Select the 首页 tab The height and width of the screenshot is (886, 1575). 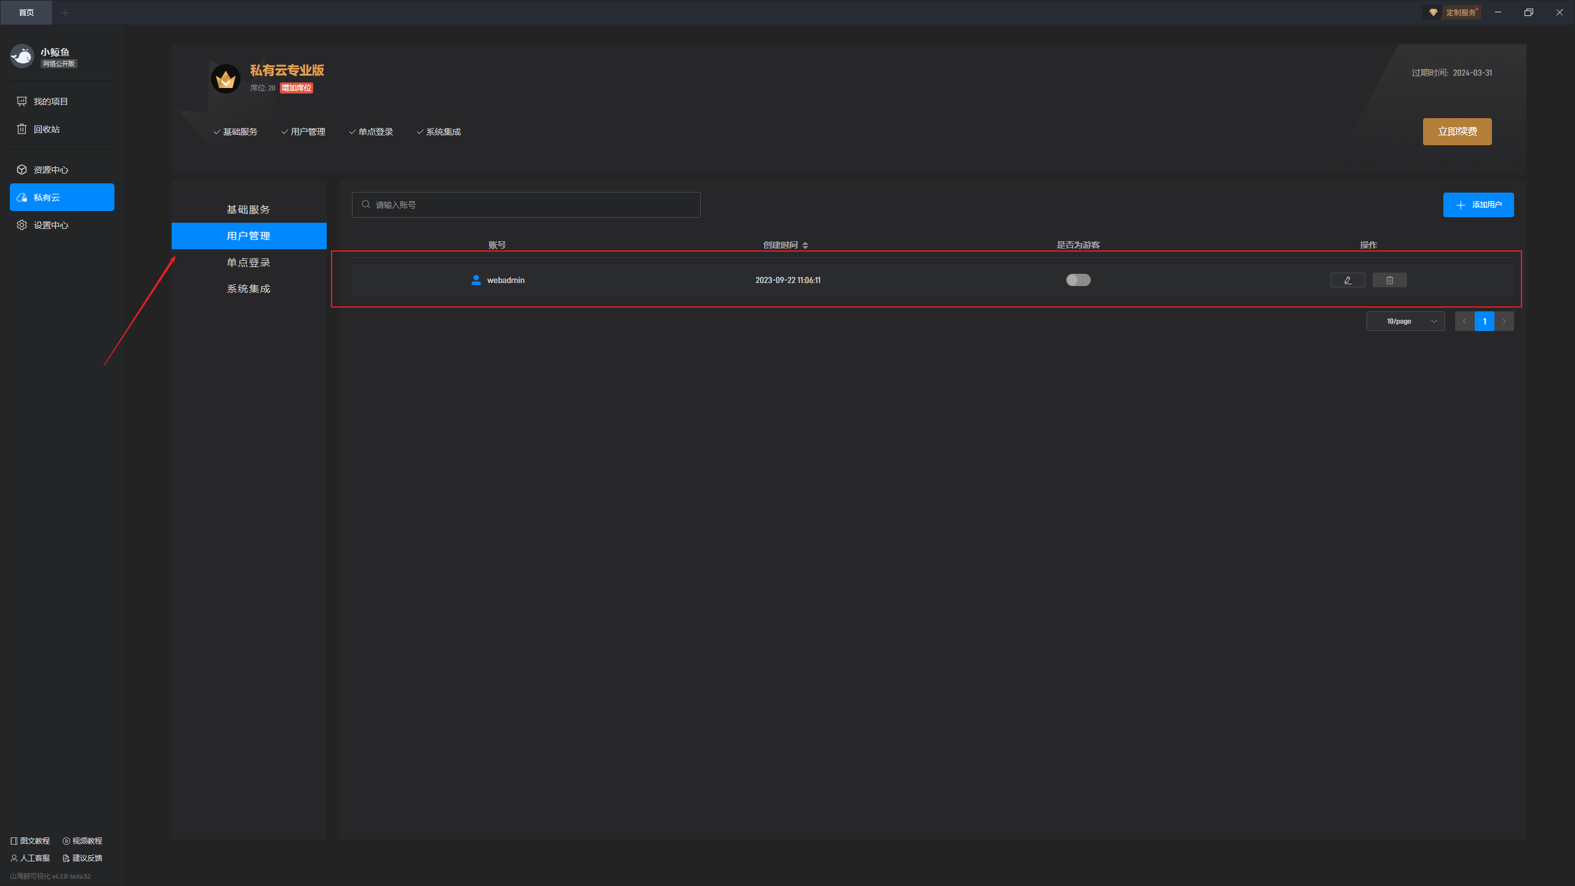pos(26,12)
